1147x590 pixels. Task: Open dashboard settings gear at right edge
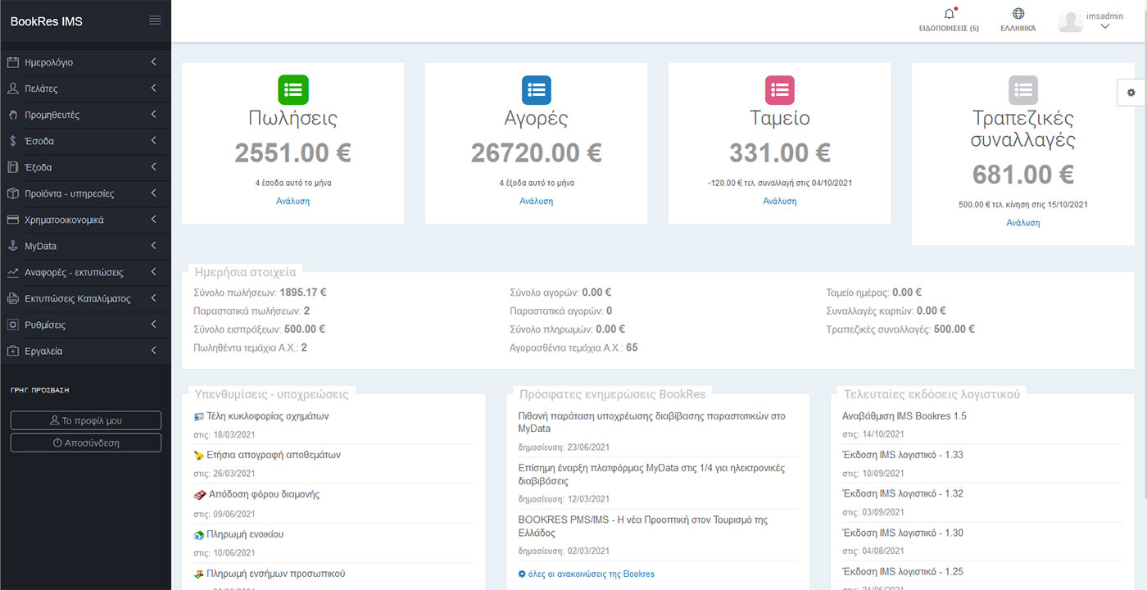pos(1131,93)
